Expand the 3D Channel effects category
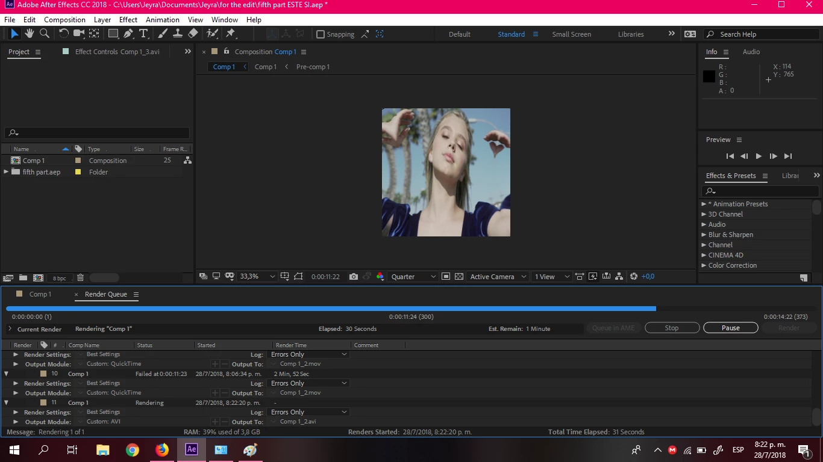This screenshot has height=462, width=823. [x=704, y=214]
